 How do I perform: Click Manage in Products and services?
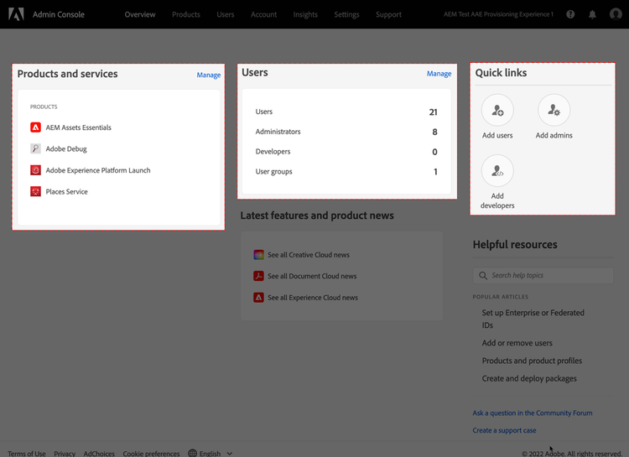tap(209, 75)
